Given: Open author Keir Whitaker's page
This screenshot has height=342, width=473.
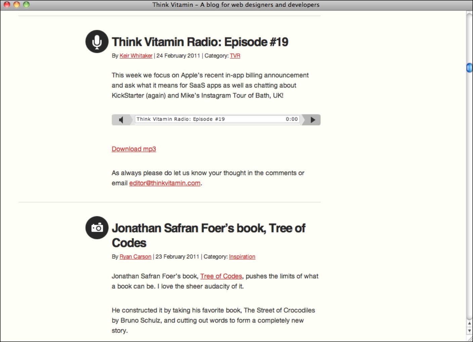Looking at the screenshot, I should point(136,56).
